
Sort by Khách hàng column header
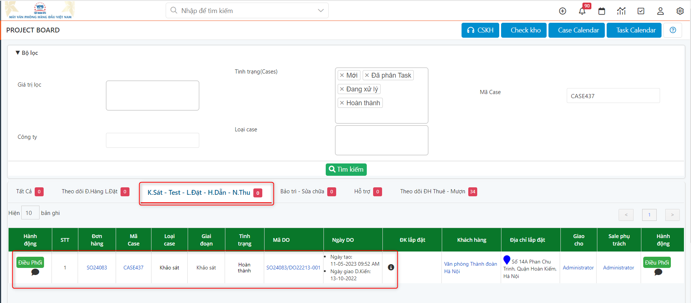[x=472, y=240]
